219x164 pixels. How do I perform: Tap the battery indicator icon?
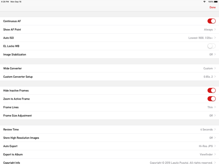pyautogui.click(x=216, y=2)
